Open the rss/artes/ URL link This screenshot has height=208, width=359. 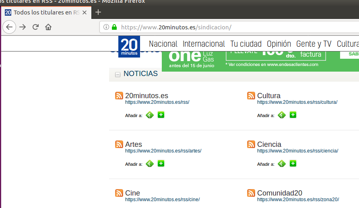[x=163, y=151]
